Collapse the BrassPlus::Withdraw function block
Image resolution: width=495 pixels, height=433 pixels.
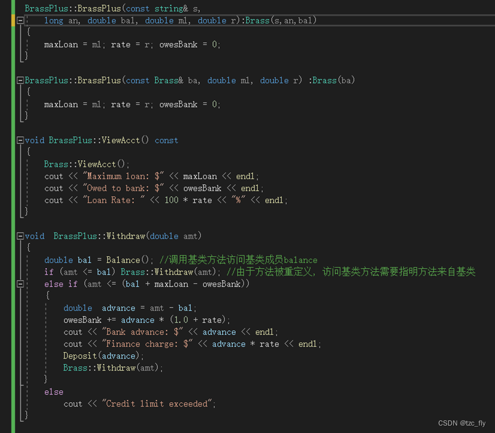pyautogui.click(x=20, y=236)
